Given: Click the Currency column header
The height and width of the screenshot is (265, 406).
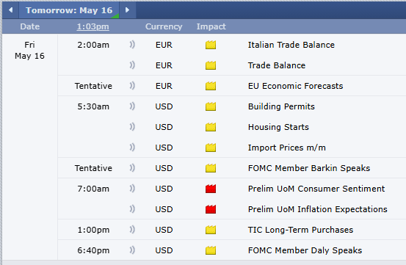Looking at the screenshot, I should 164,26.
